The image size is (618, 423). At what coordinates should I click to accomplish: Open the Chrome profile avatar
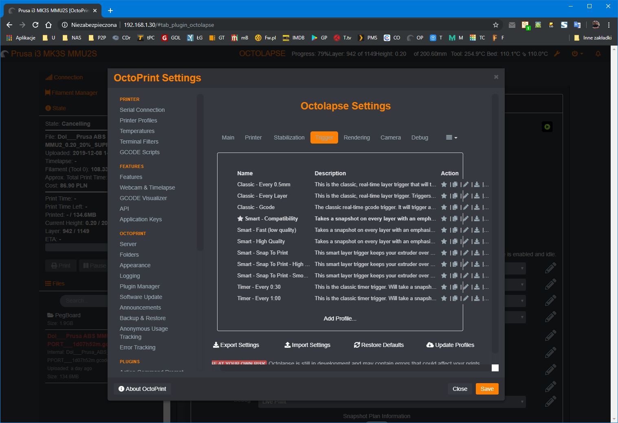pos(596,25)
